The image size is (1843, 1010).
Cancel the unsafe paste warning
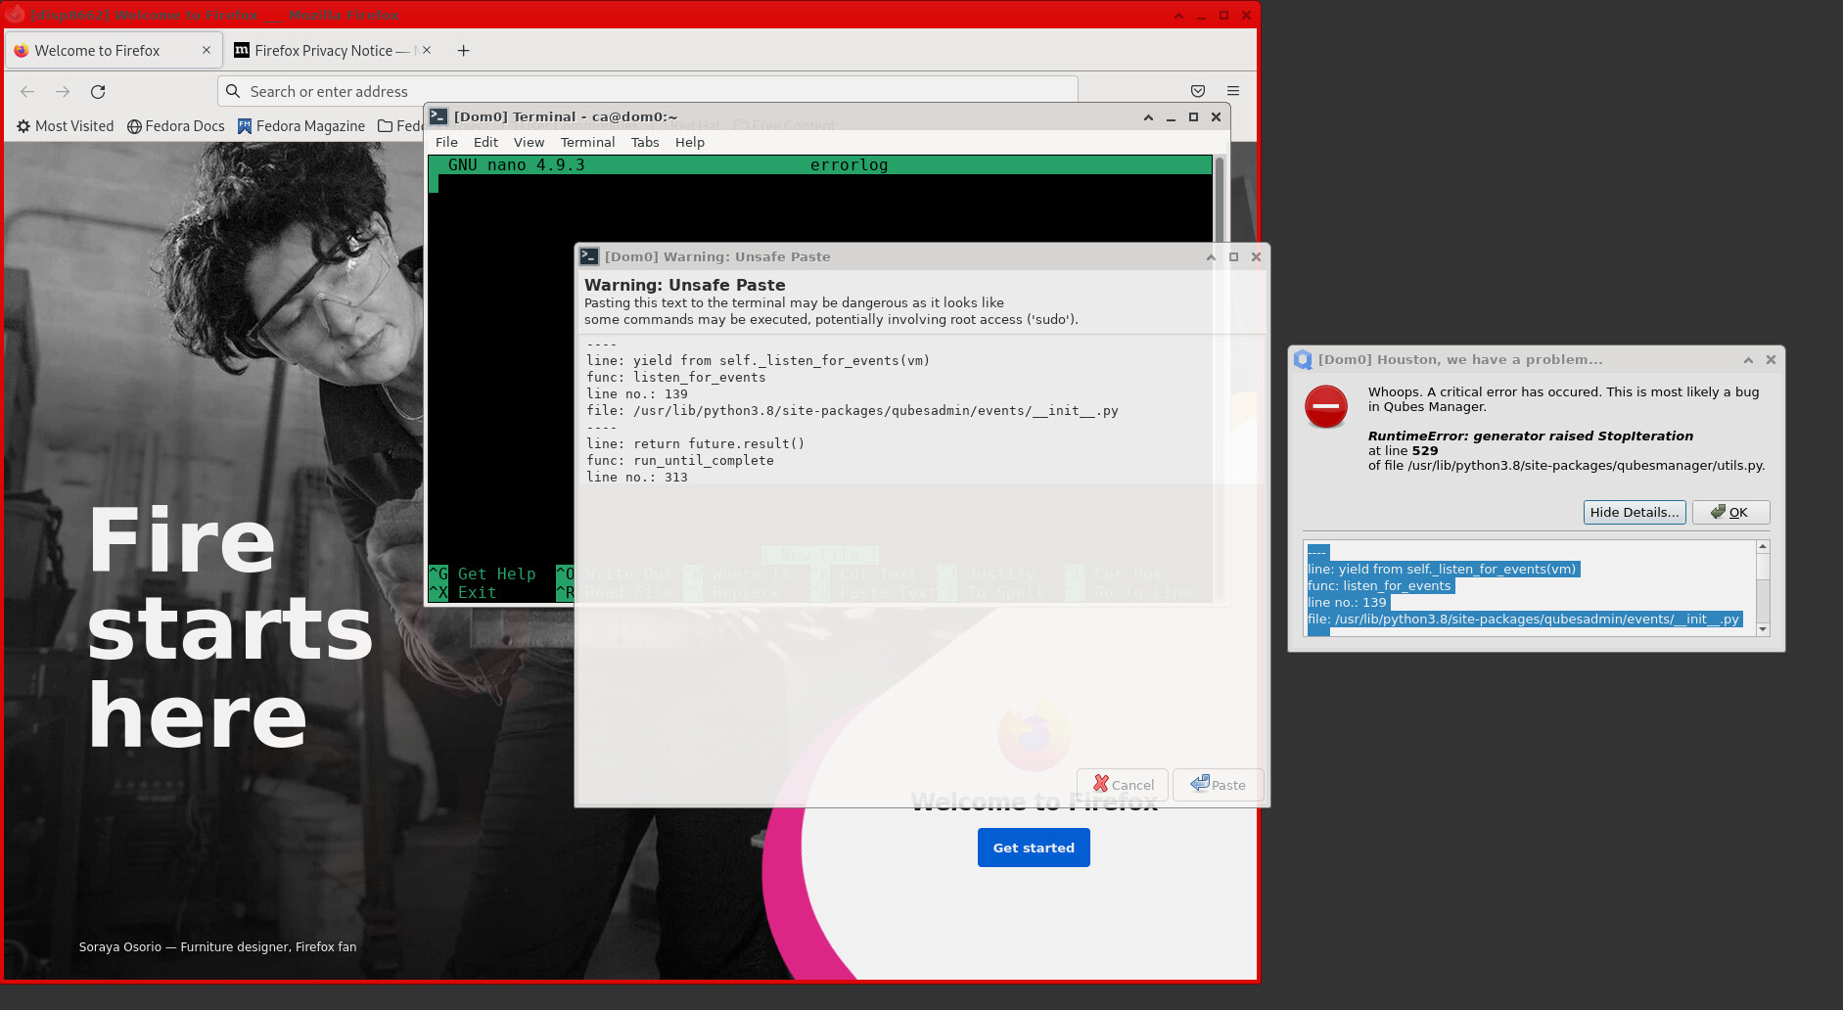click(1123, 785)
